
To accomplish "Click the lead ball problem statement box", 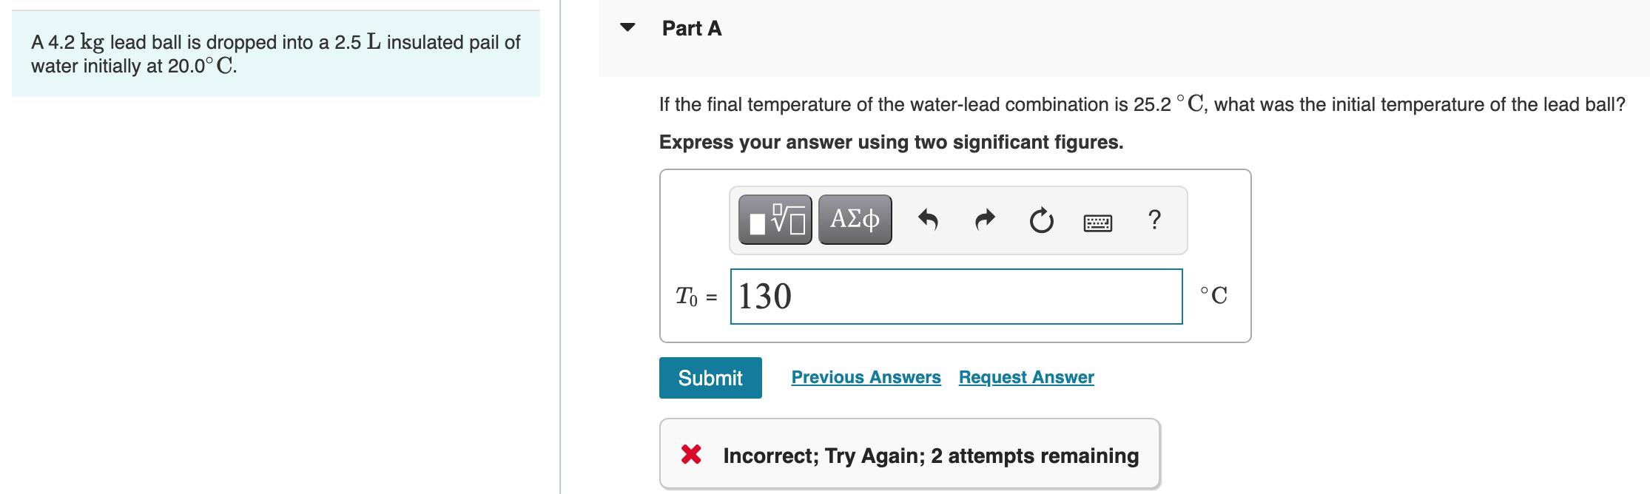I will (275, 54).
